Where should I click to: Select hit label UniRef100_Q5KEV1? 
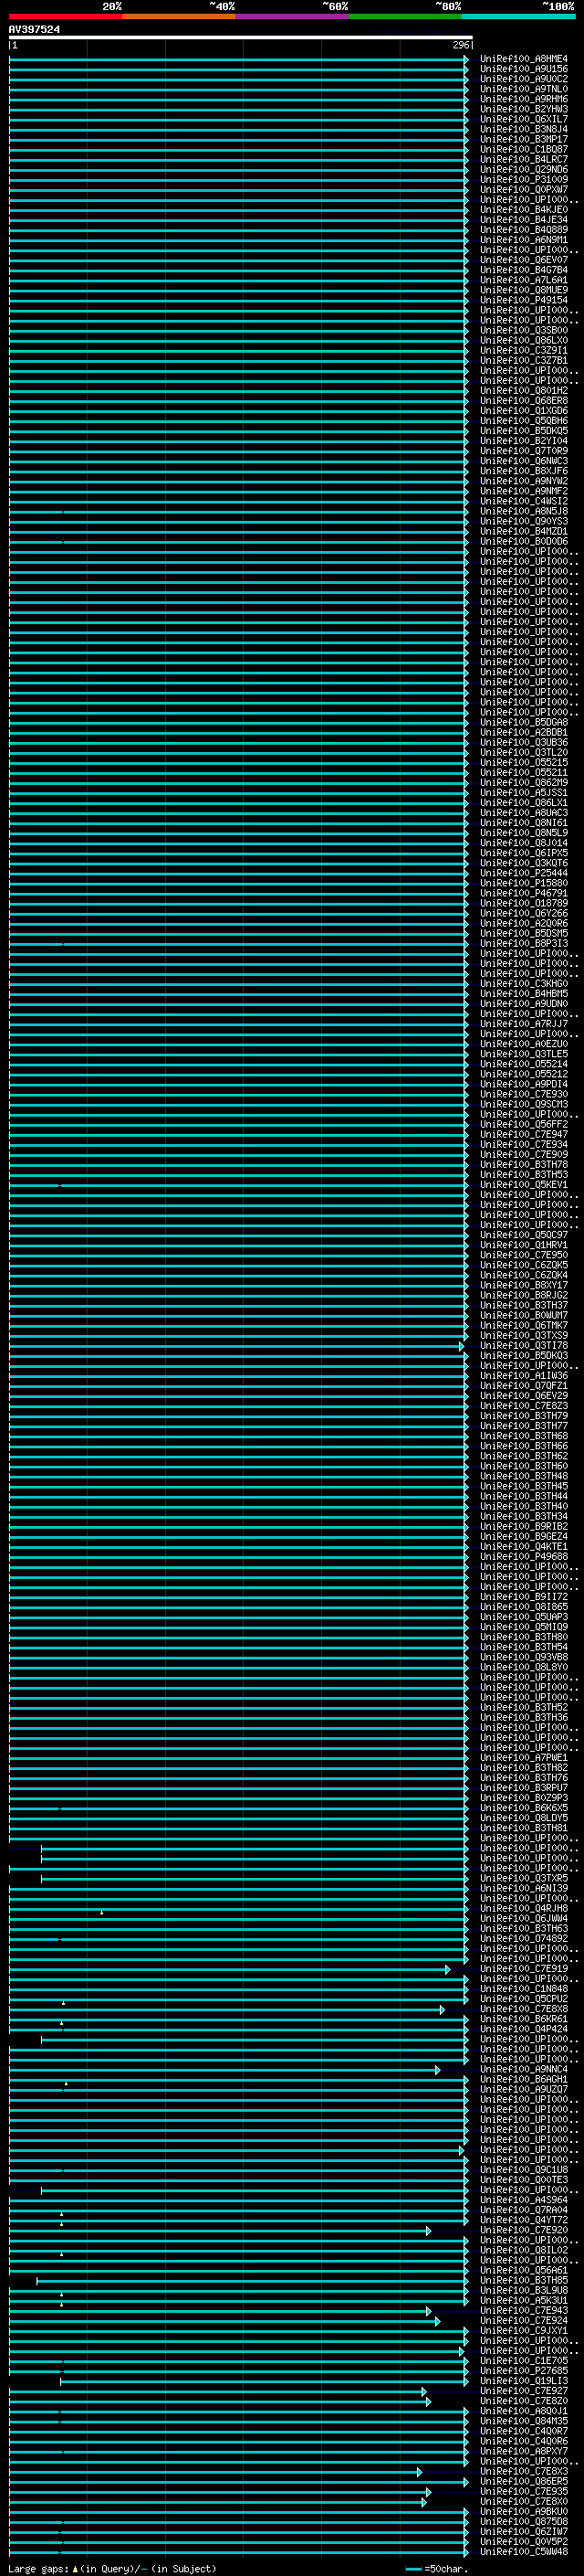[x=524, y=1184]
